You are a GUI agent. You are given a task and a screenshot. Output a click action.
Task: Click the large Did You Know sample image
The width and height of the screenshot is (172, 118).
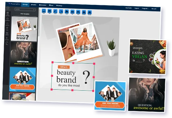(110, 96)
